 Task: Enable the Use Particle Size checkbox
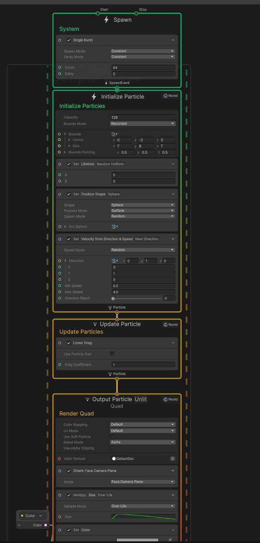pyautogui.click(x=112, y=354)
